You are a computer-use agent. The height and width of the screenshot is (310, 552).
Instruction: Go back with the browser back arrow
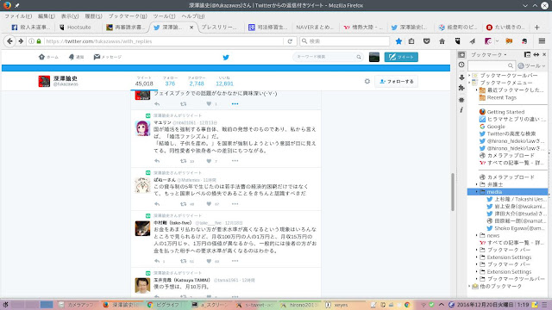tap(9, 41)
